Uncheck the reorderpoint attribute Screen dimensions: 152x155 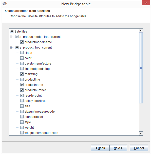pos(22,96)
